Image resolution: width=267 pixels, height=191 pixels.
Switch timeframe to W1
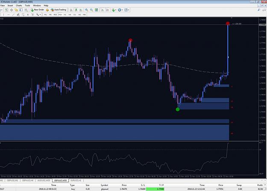tap(79, 15)
